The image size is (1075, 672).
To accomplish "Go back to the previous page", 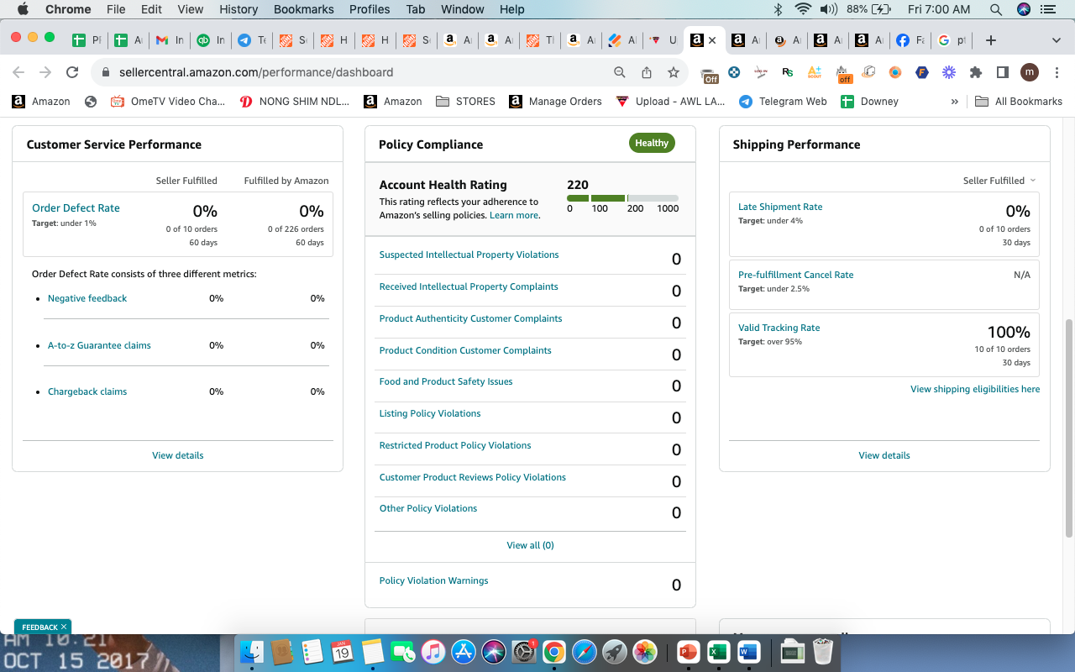I will pyautogui.click(x=18, y=72).
